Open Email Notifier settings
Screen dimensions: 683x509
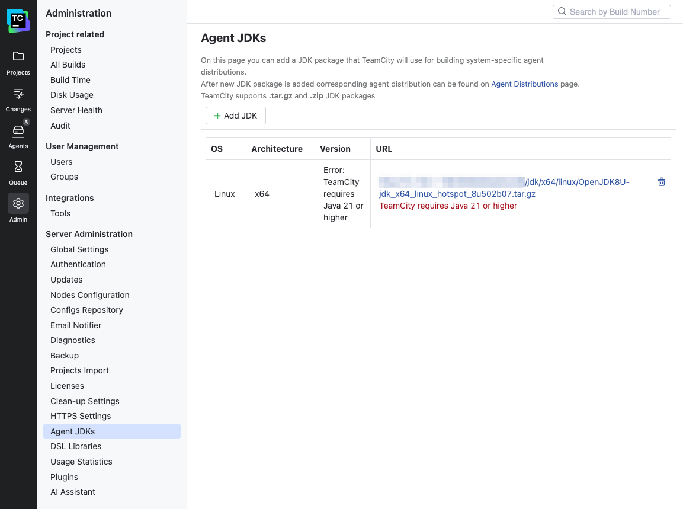[76, 325]
